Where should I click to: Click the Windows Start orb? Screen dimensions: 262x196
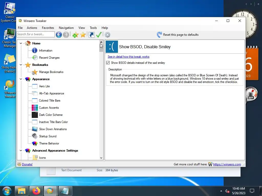(x=7, y=191)
